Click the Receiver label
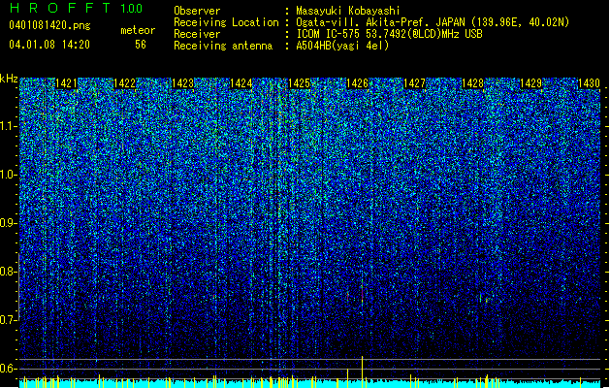 point(197,34)
